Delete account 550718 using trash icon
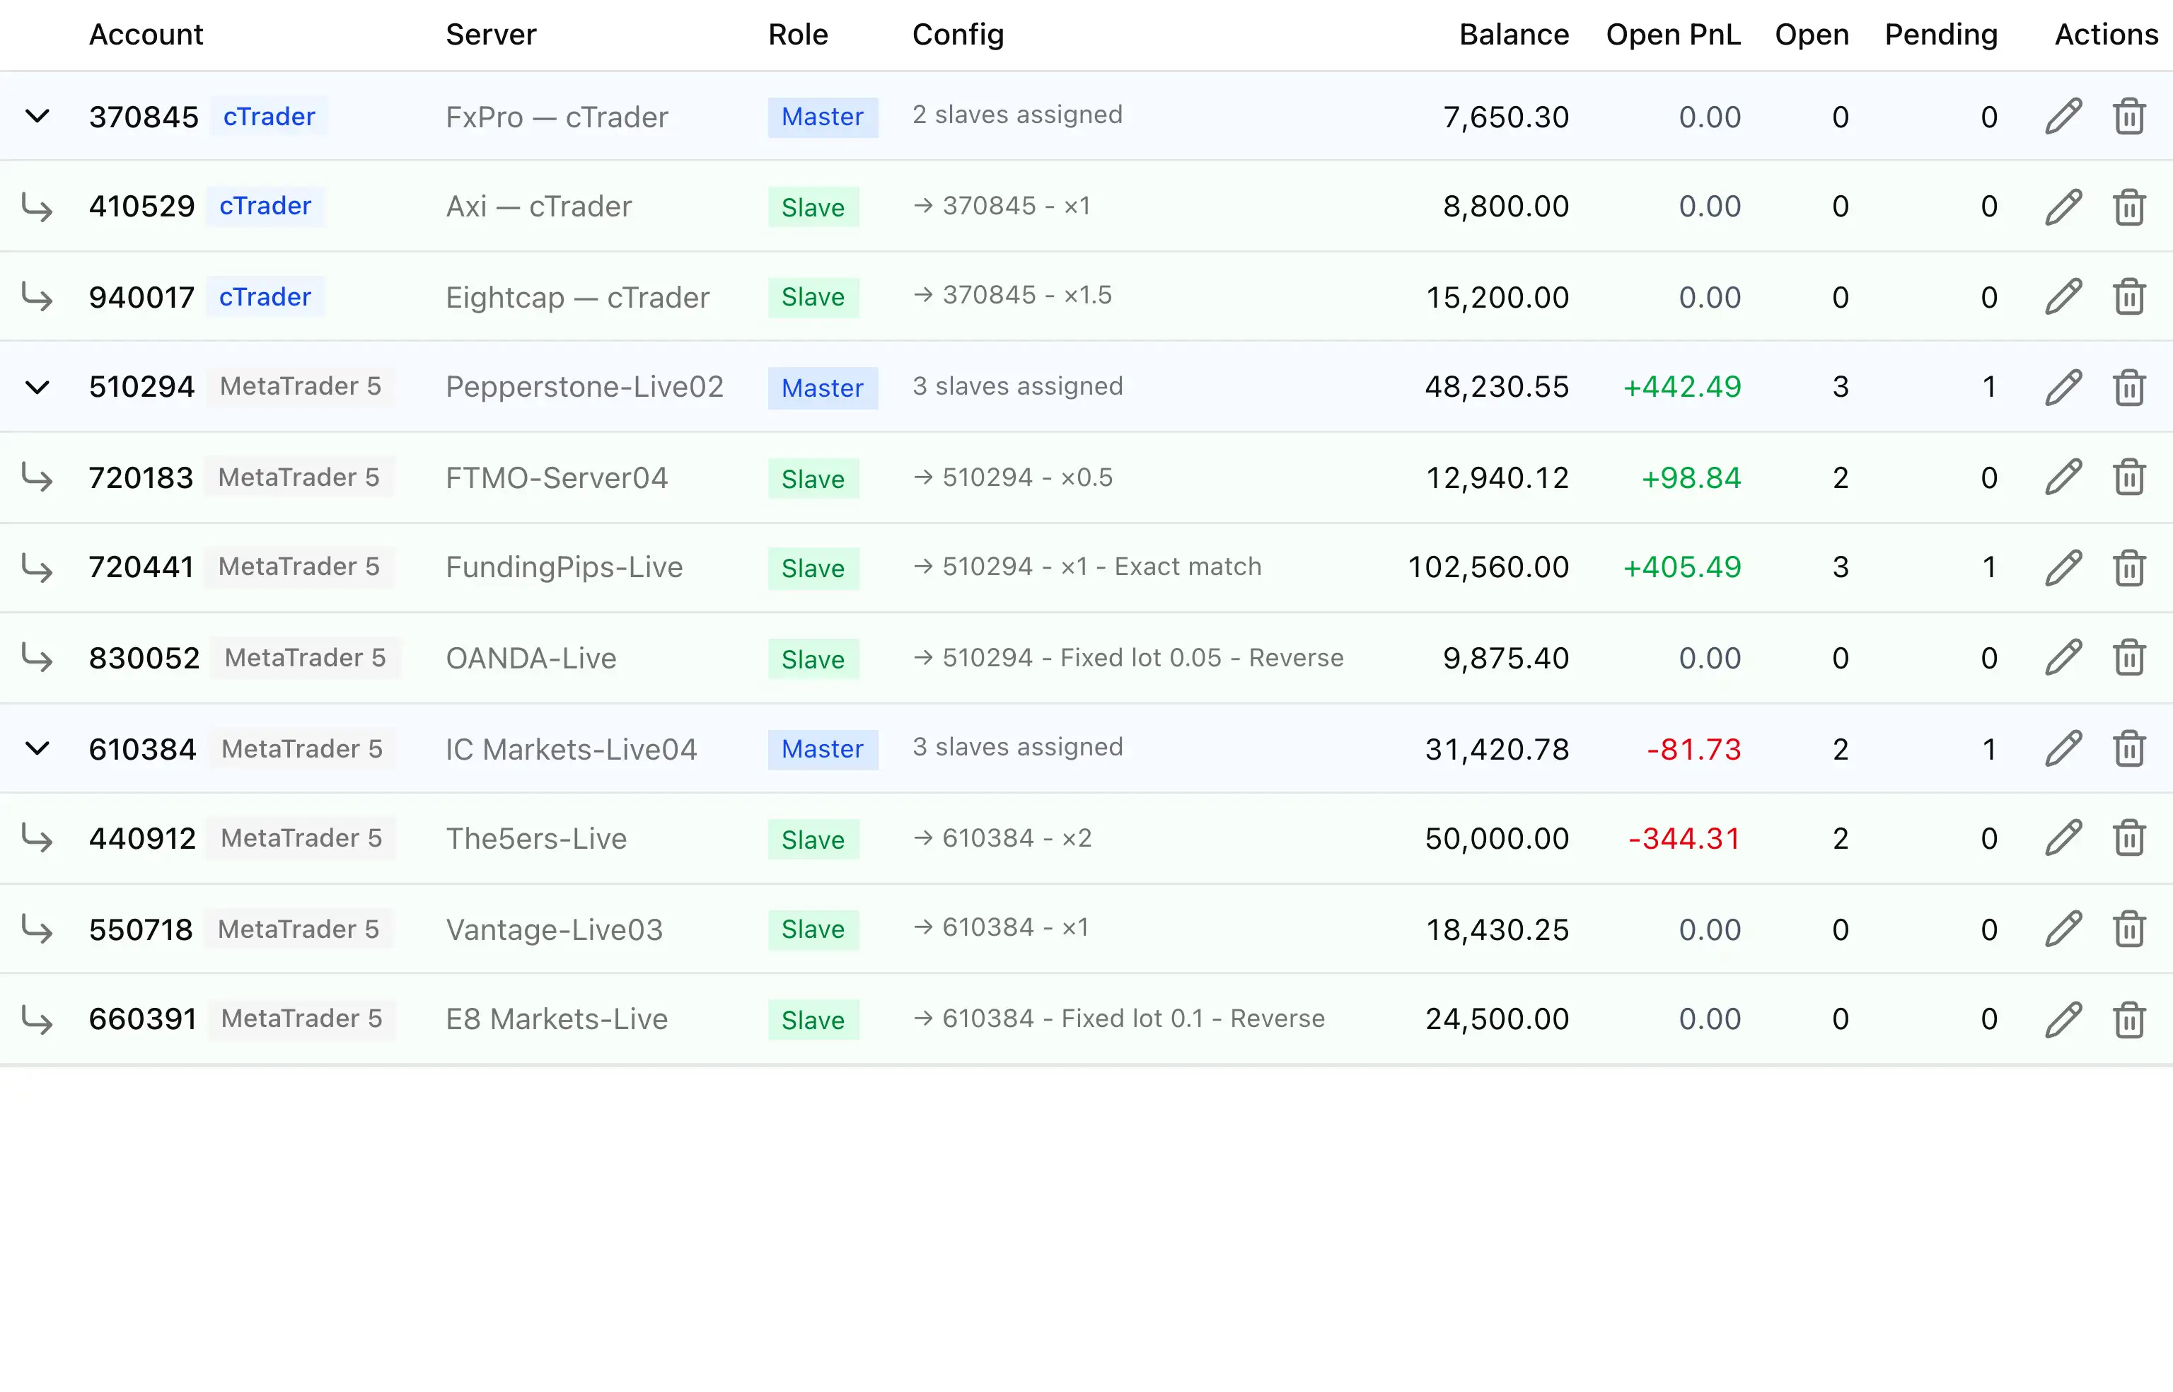Screen dimensions: 2173x1392 tap(2130, 929)
